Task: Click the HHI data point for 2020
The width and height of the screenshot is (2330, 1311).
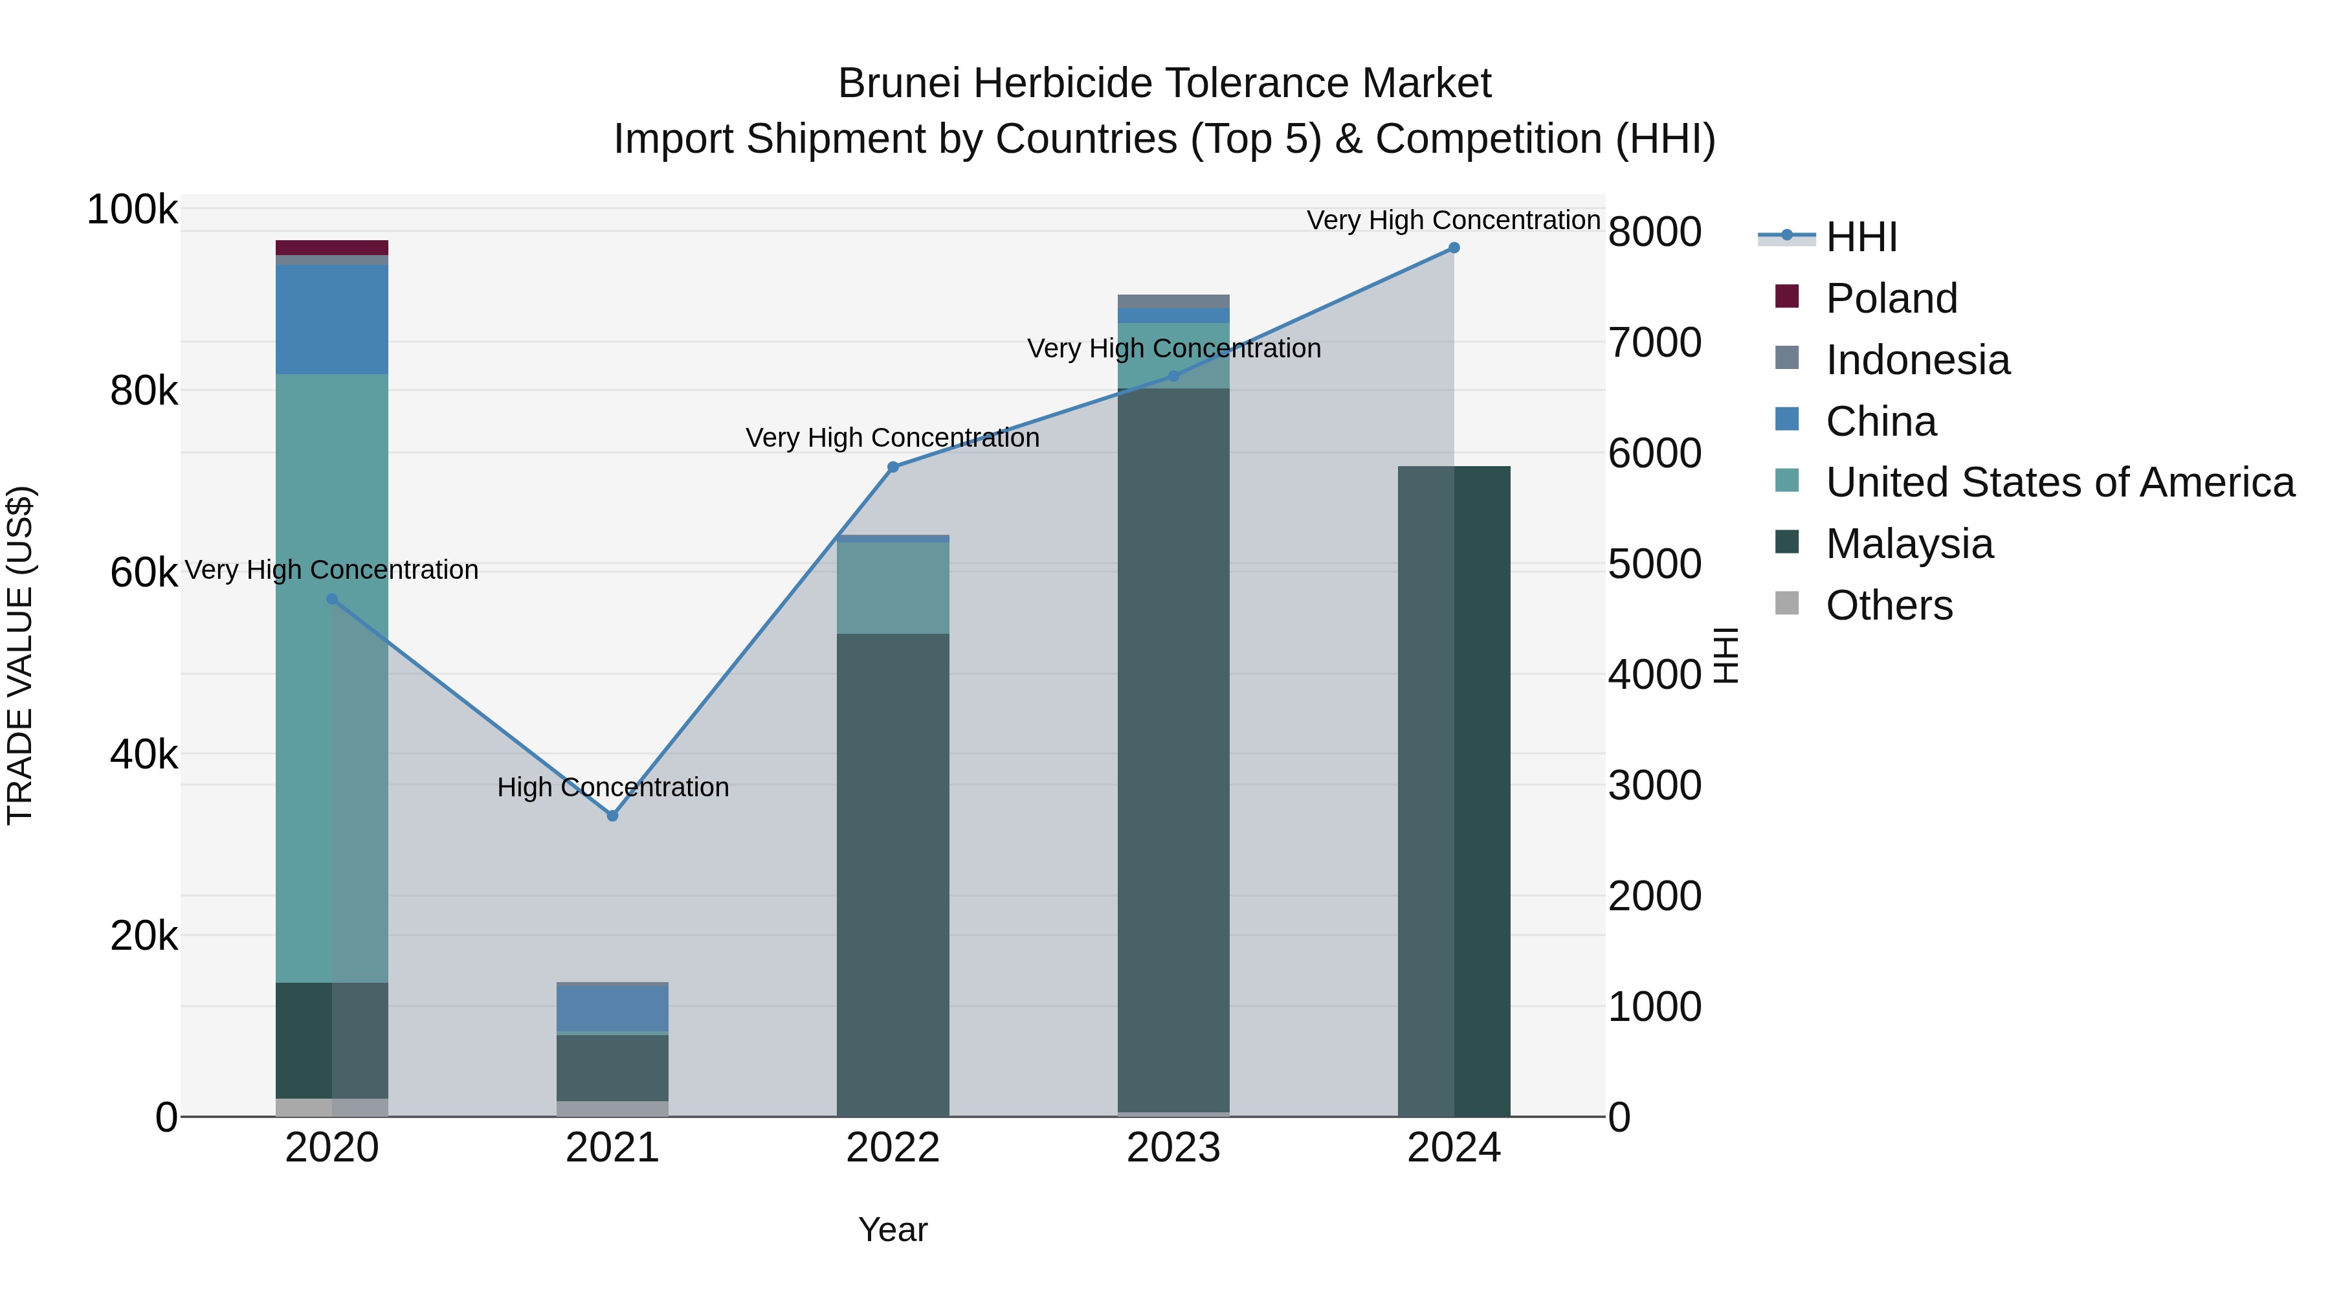Action: point(332,599)
